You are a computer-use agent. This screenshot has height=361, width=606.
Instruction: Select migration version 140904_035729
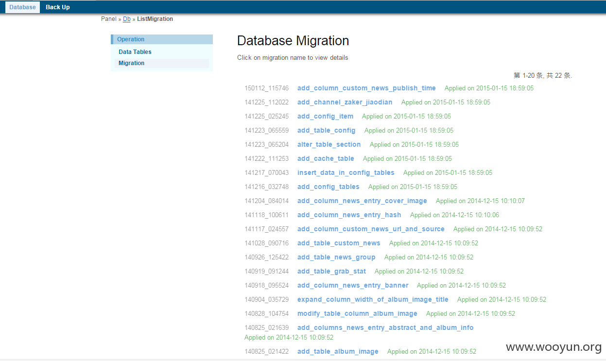(266, 299)
